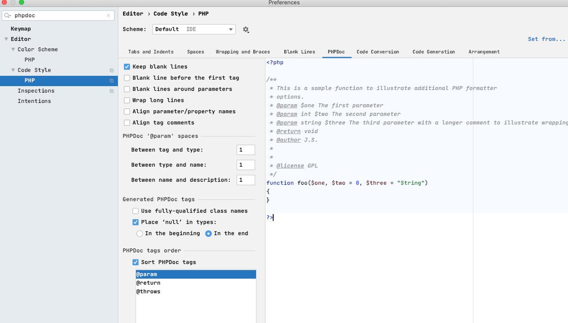Click copy icon beside Code Style
The image size is (568, 323).
[112, 70]
